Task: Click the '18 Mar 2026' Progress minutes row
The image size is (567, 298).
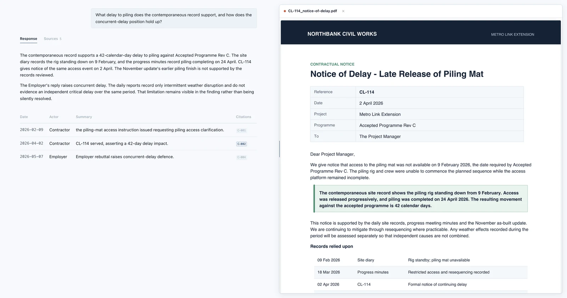Action: pyautogui.click(x=421, y=272)
